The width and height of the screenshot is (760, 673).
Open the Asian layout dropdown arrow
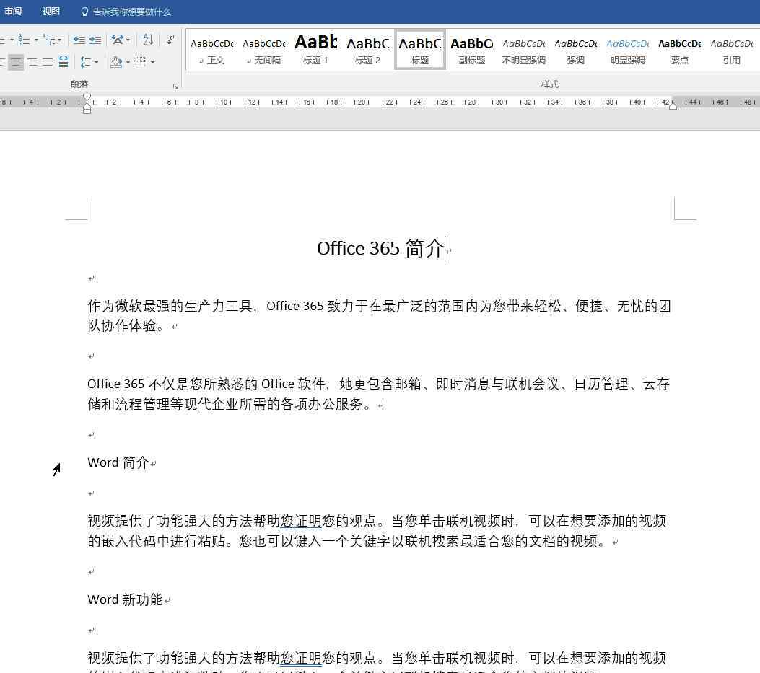coord(128,40)
